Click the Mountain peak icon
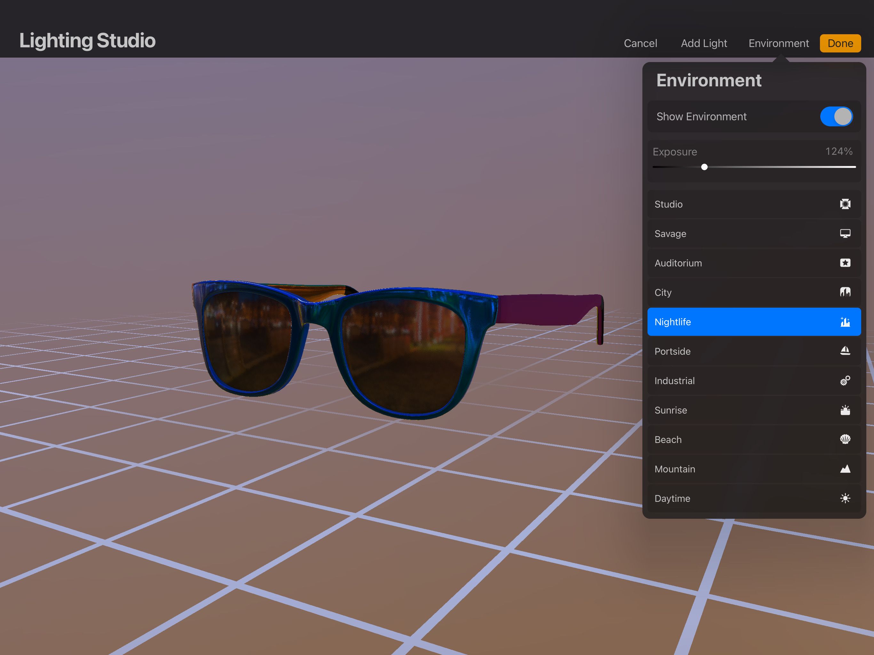 (x=845, y=469)
